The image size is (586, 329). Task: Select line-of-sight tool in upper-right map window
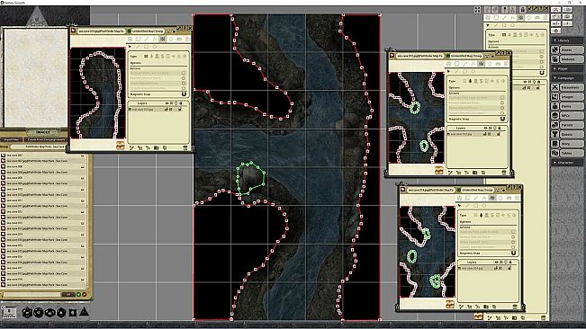pos(481,64)
